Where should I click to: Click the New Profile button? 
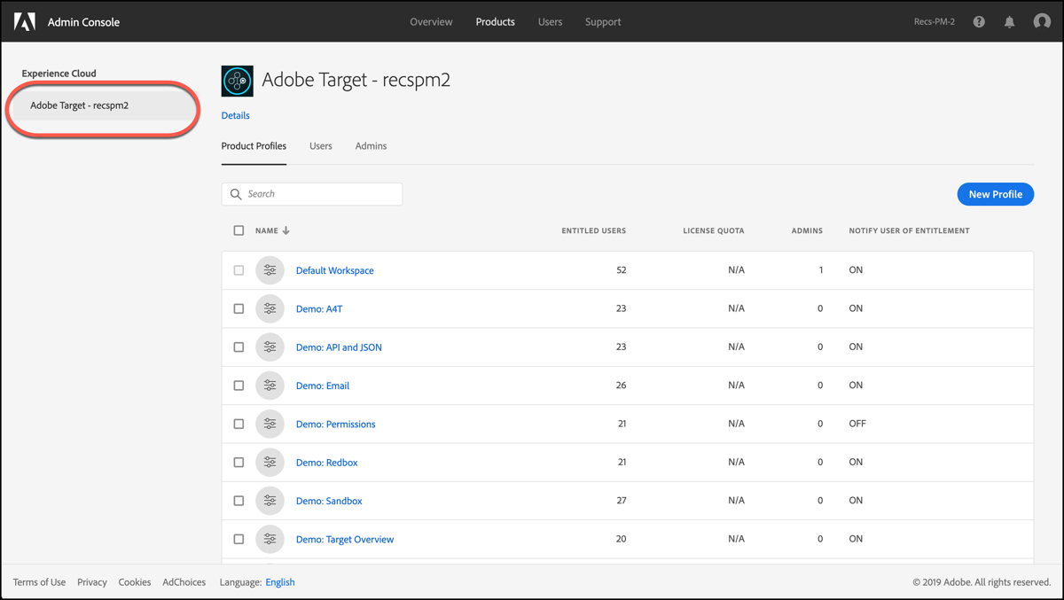tap(995, 193)
